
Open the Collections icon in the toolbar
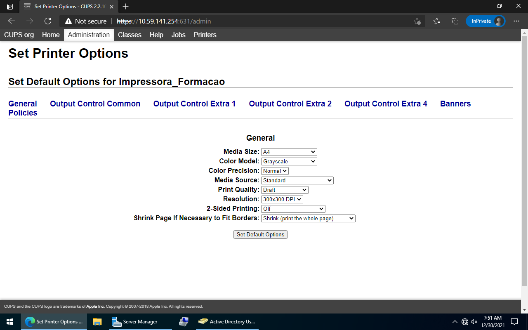(x=455, y=21)
